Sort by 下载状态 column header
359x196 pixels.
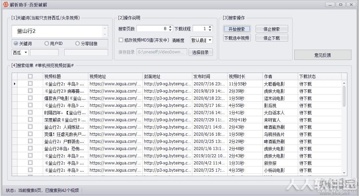(x=320, y=76)
